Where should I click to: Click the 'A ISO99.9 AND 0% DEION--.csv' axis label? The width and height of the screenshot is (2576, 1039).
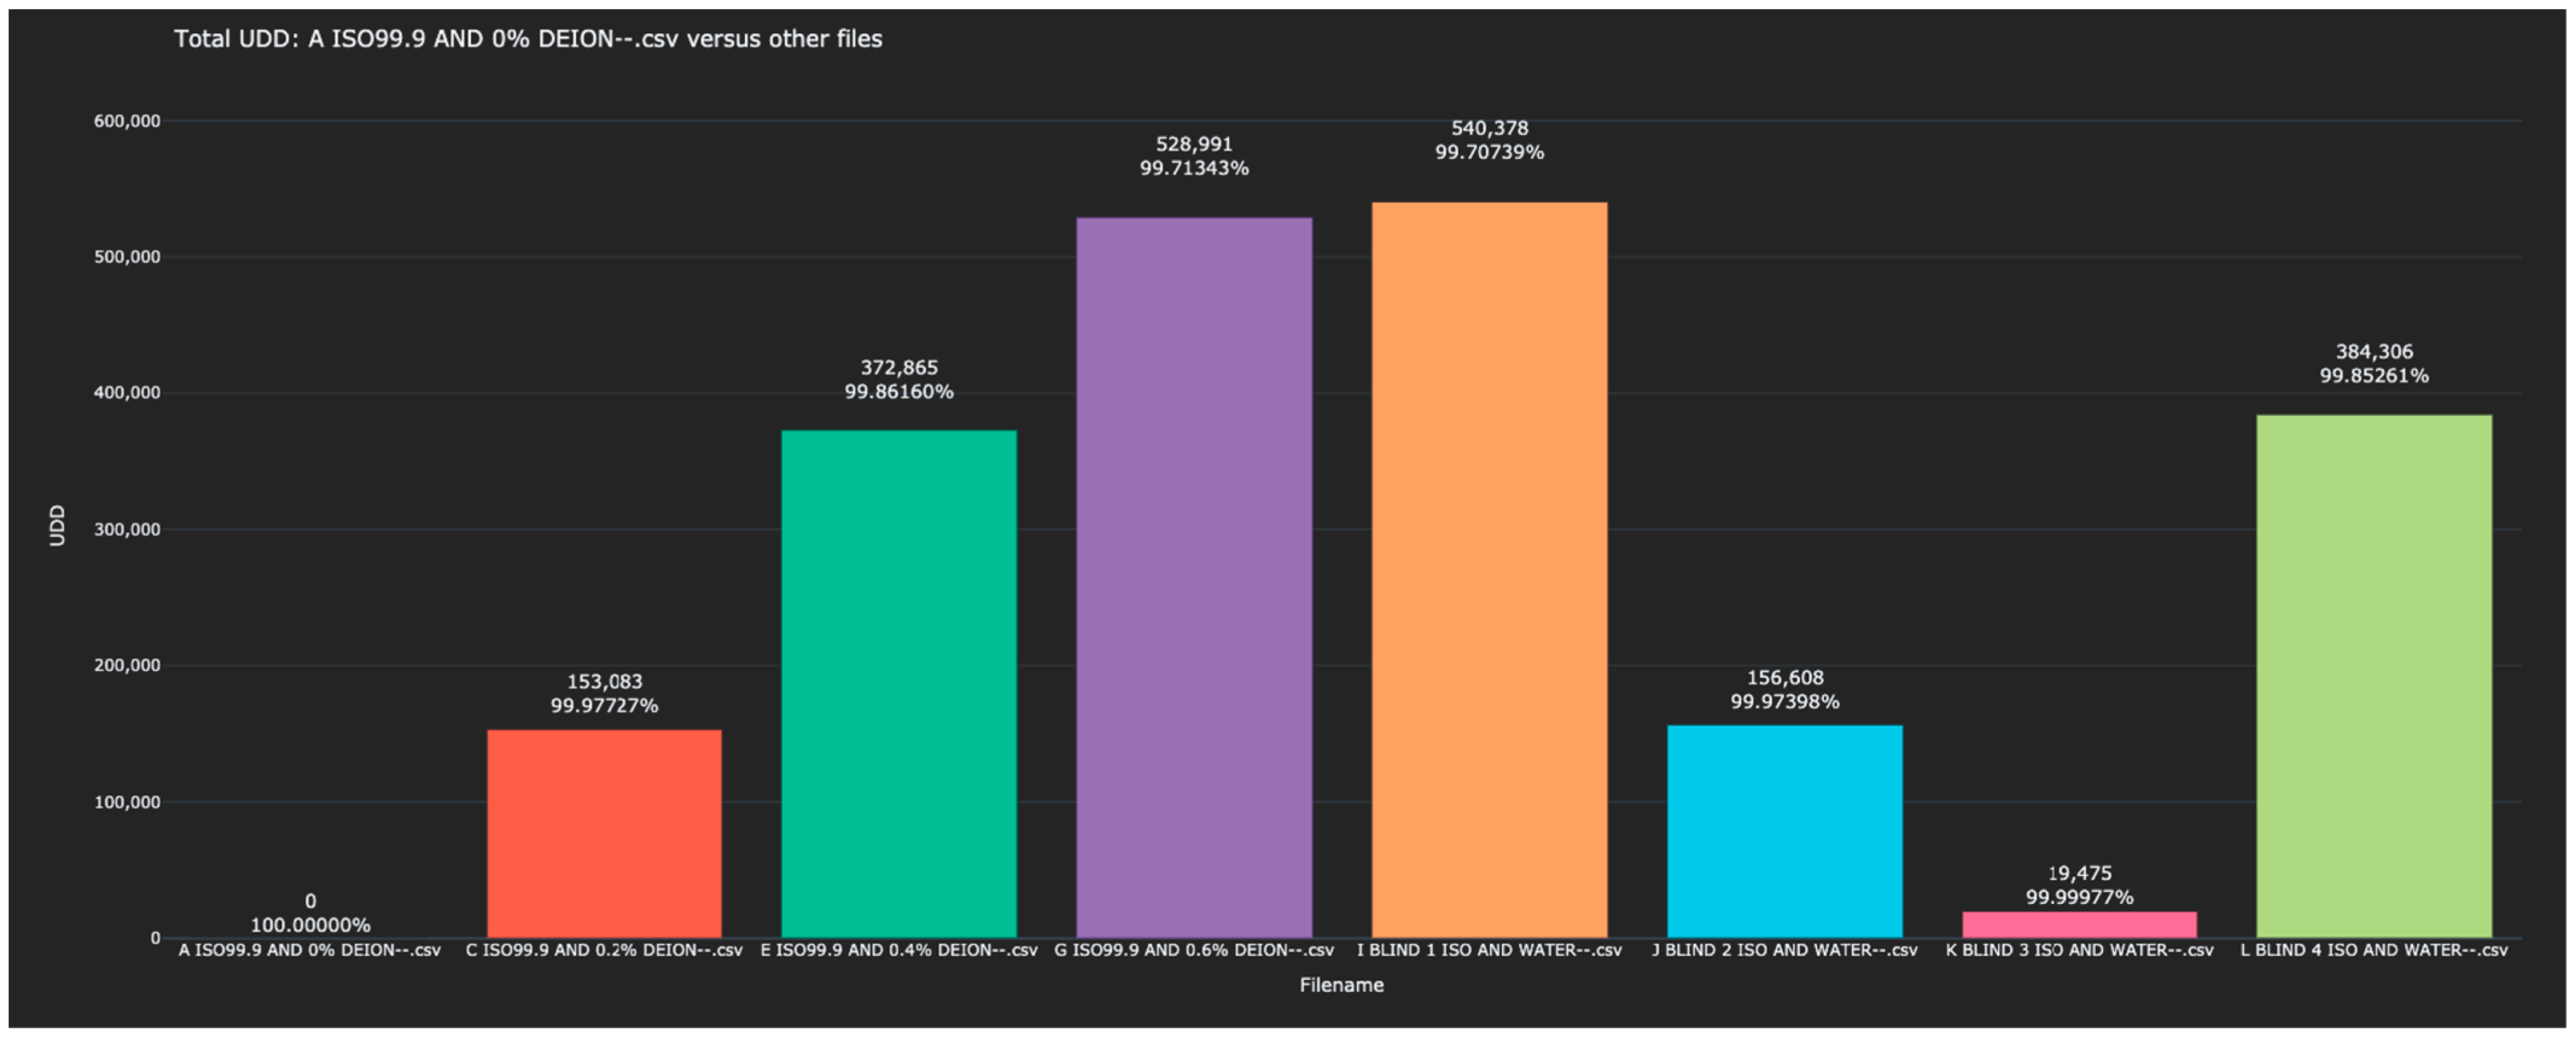(x=309, y=950)
